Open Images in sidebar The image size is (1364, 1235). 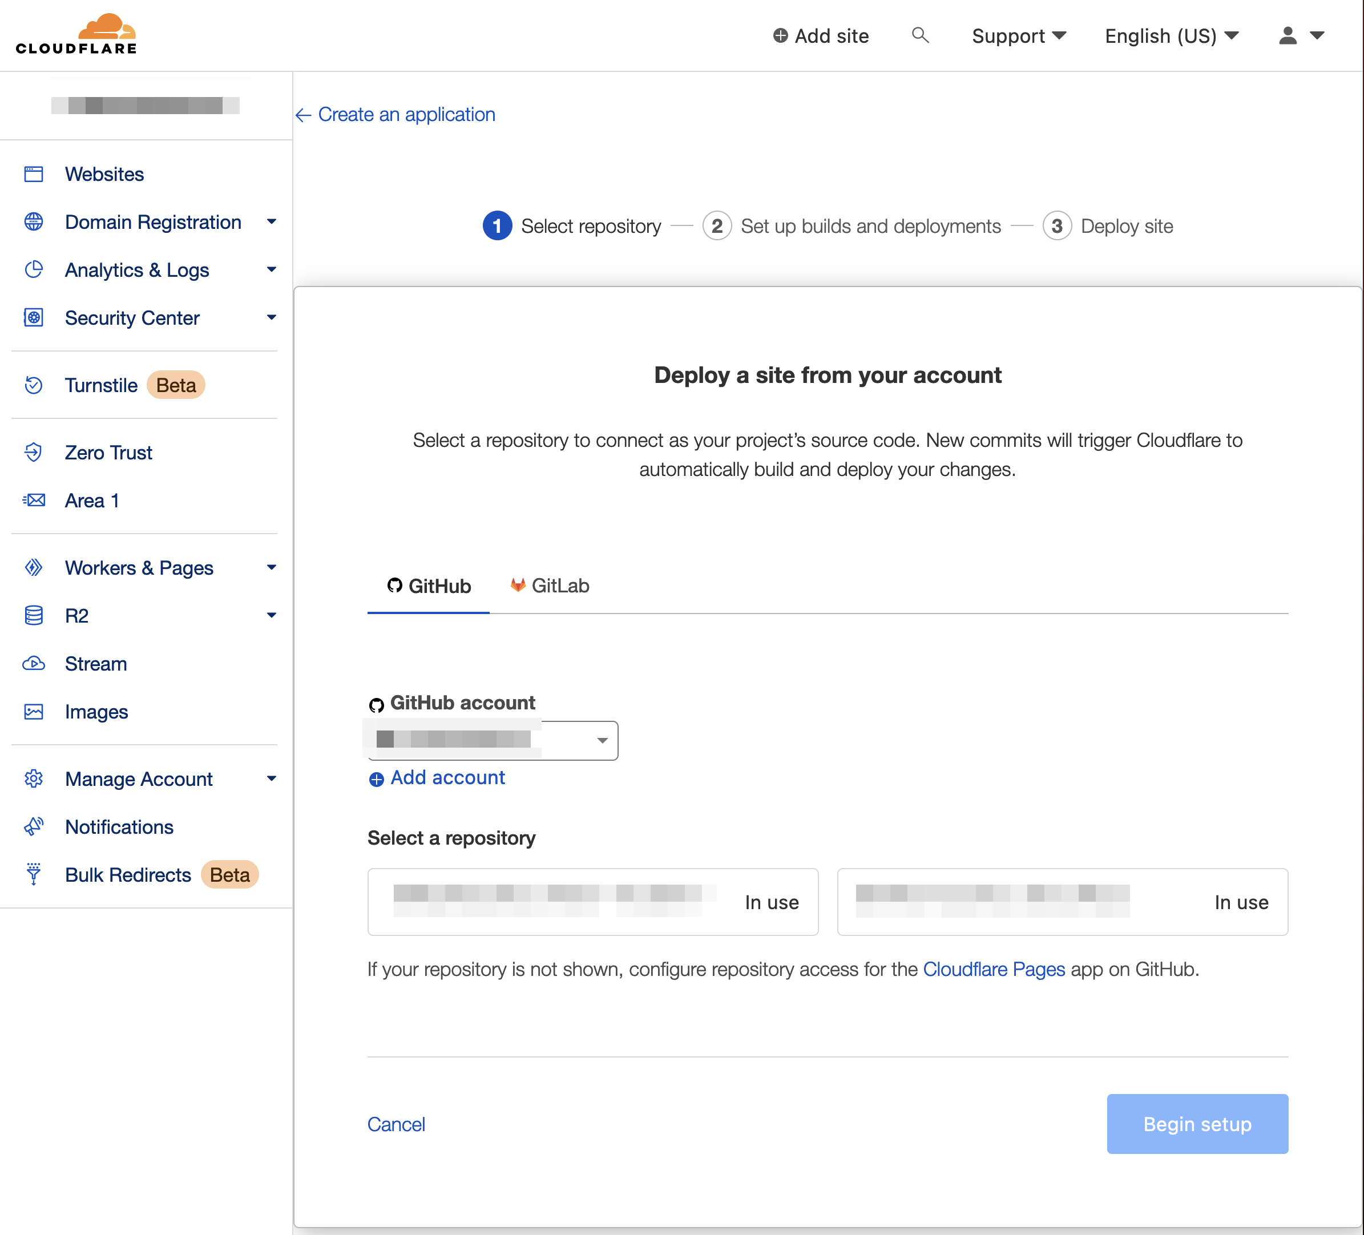(96, 711)
